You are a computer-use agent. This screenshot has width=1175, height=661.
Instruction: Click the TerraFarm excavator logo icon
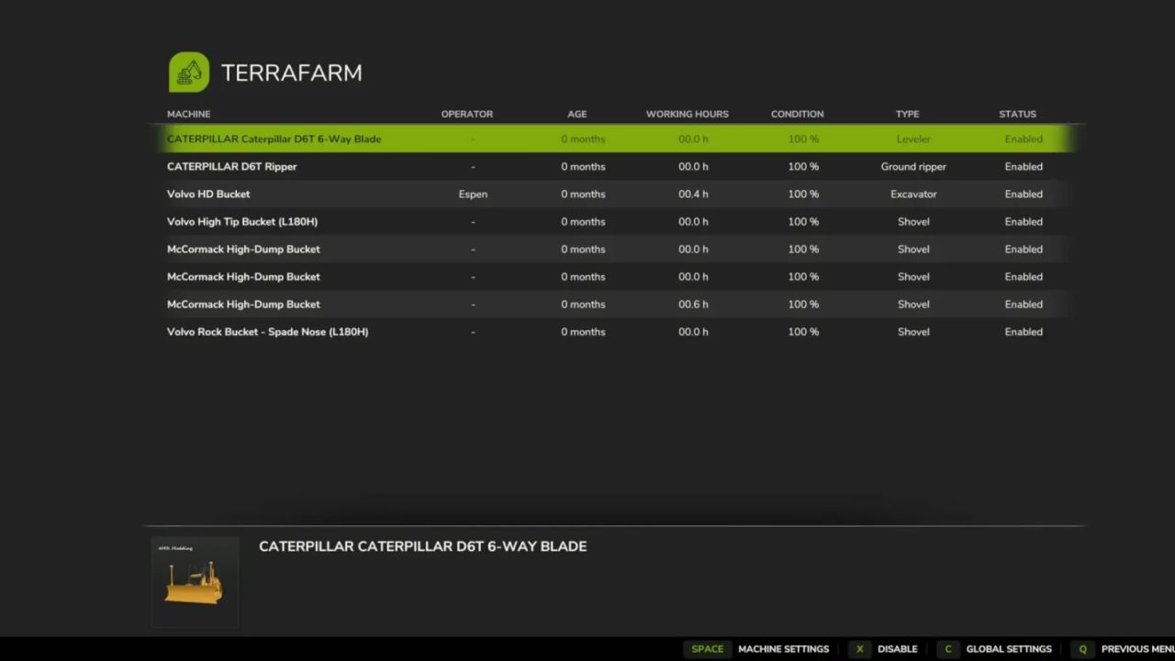coord(188,73)
